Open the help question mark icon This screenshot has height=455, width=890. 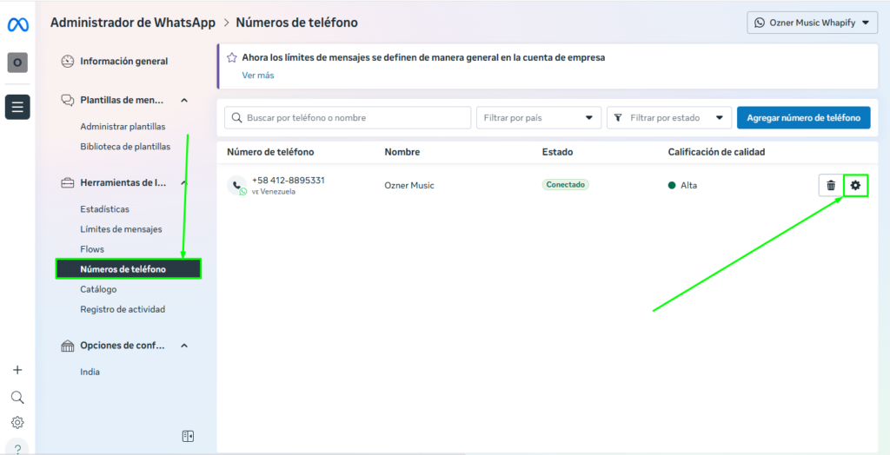[x=17, y=447]
